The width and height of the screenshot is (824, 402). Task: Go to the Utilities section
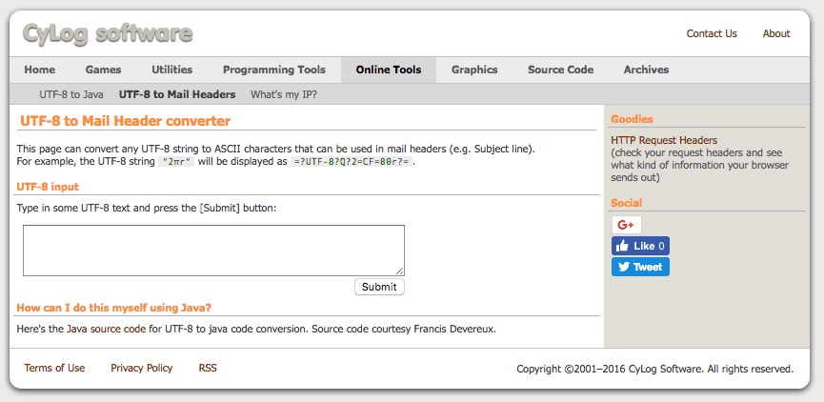click(x=171, y=70)
